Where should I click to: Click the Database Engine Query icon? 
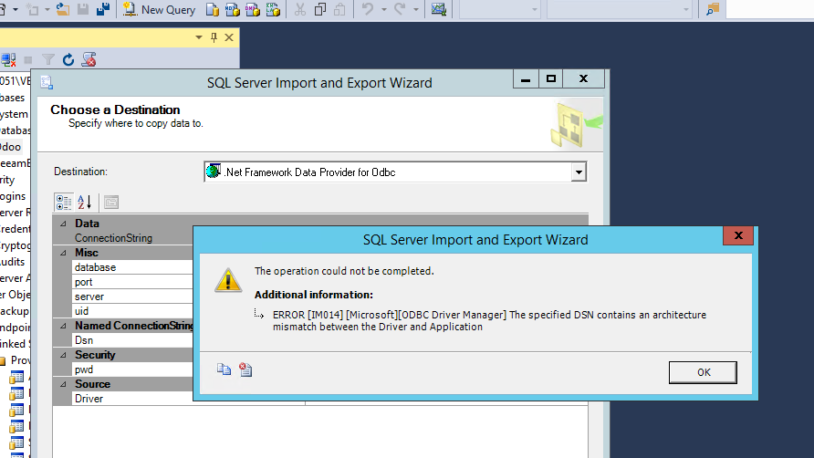(x=212, y=9)
